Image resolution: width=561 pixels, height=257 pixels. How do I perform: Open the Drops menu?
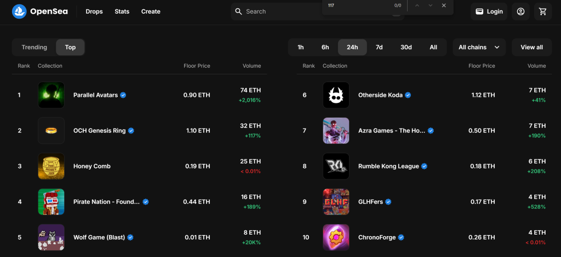pos(94,11)
